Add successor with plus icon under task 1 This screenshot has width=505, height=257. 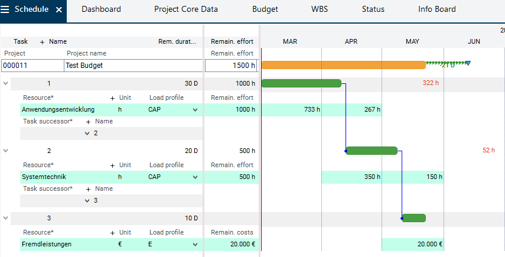tap(89, 121)
